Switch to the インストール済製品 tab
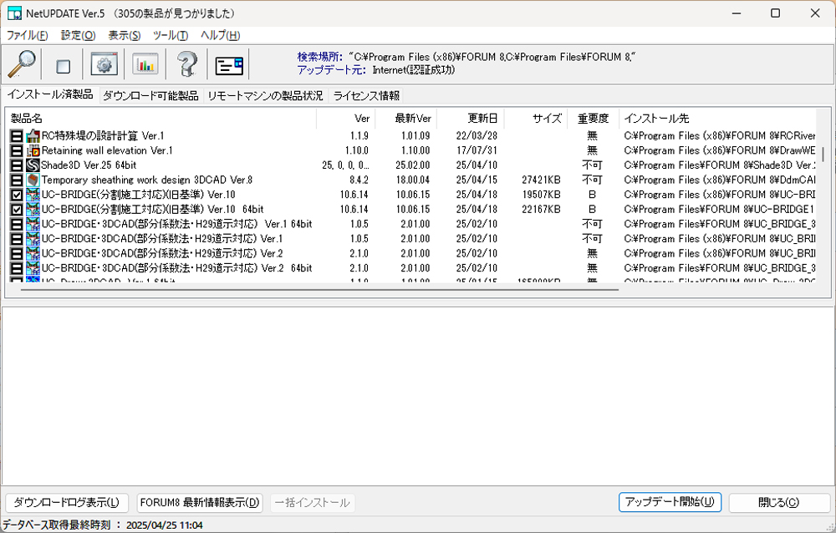 pos(50,95)
